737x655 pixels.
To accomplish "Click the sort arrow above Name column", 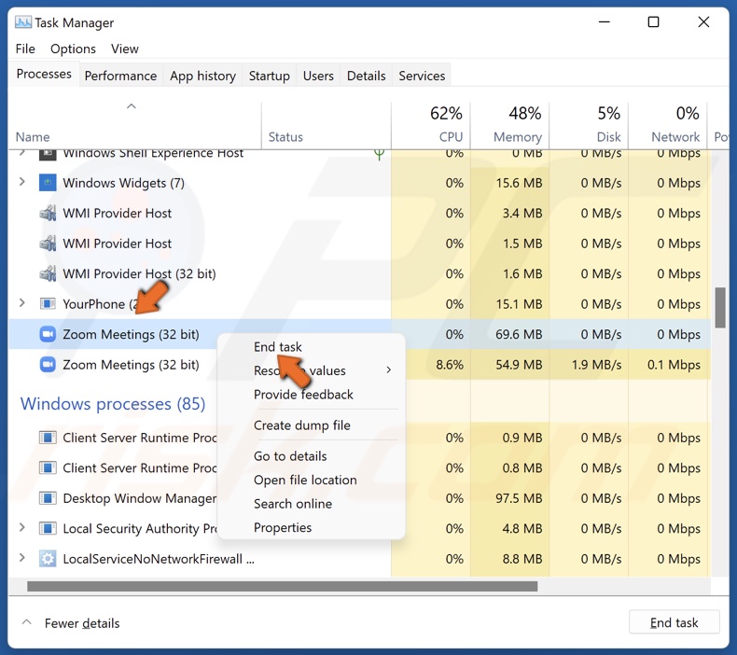I will (x=132, y=106).
